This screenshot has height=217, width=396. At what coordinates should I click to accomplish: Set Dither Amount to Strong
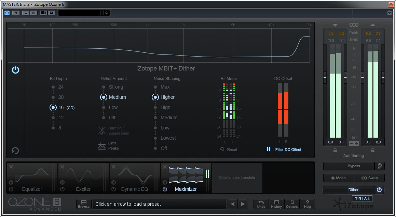pos(104,87)
